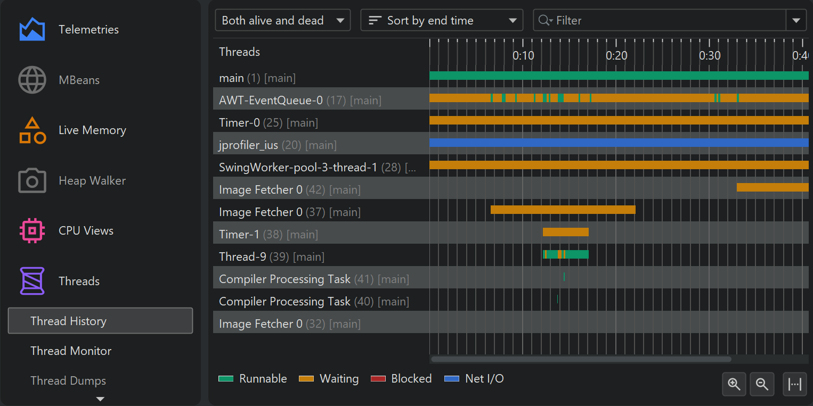Select the Threads spool icon
Viewport: 813px width, 406px height.
[x=32, y=281]
